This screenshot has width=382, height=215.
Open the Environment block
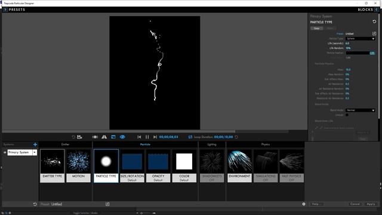click(239, 166)
